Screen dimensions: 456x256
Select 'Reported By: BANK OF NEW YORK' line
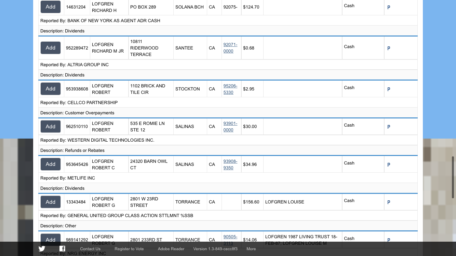point(228,20)
